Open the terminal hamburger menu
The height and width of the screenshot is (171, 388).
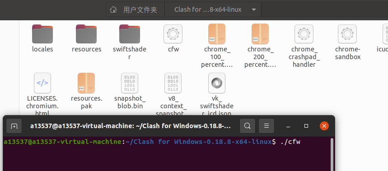pos(266,126)
